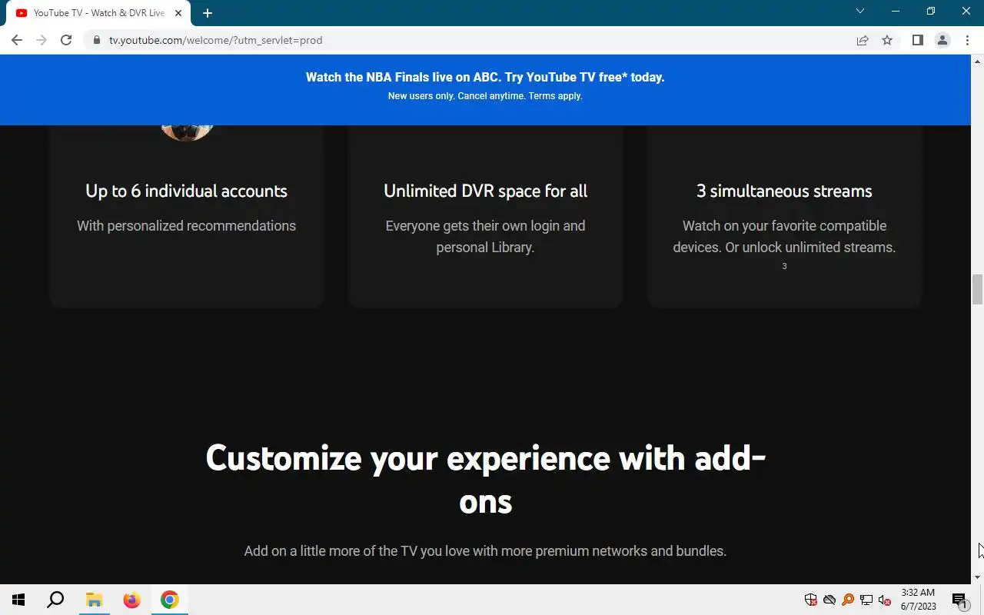
Task: Open the muted volume tray icon
Action: [885, 600]
